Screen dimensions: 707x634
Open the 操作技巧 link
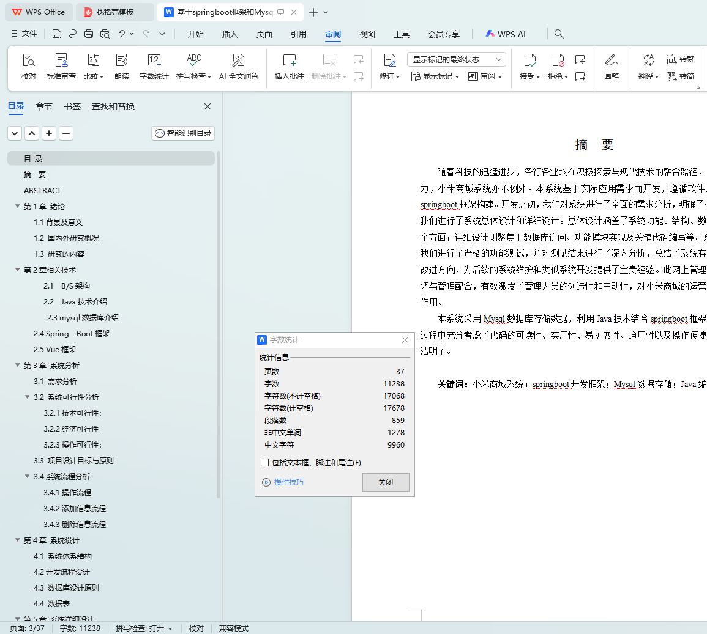click(x=283, y=482)
